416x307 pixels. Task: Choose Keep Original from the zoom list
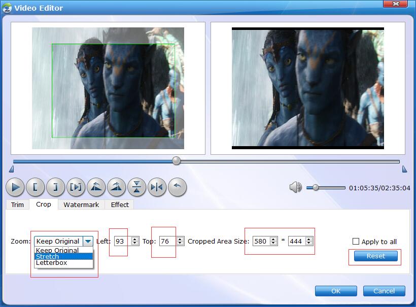tap(64, 250)
